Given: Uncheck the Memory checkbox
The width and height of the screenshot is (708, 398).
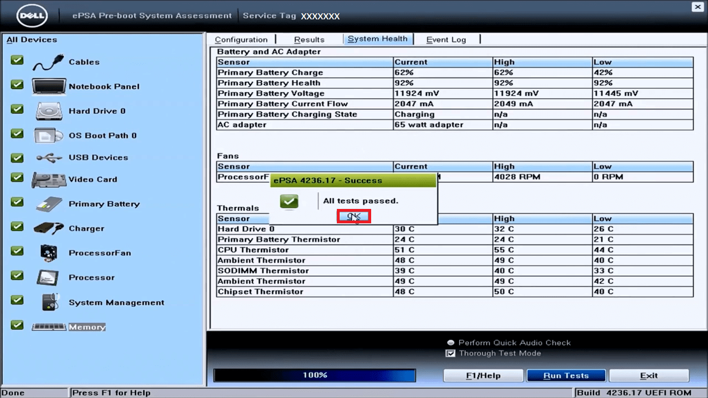Looking at the screenshot, I should 17,324.
